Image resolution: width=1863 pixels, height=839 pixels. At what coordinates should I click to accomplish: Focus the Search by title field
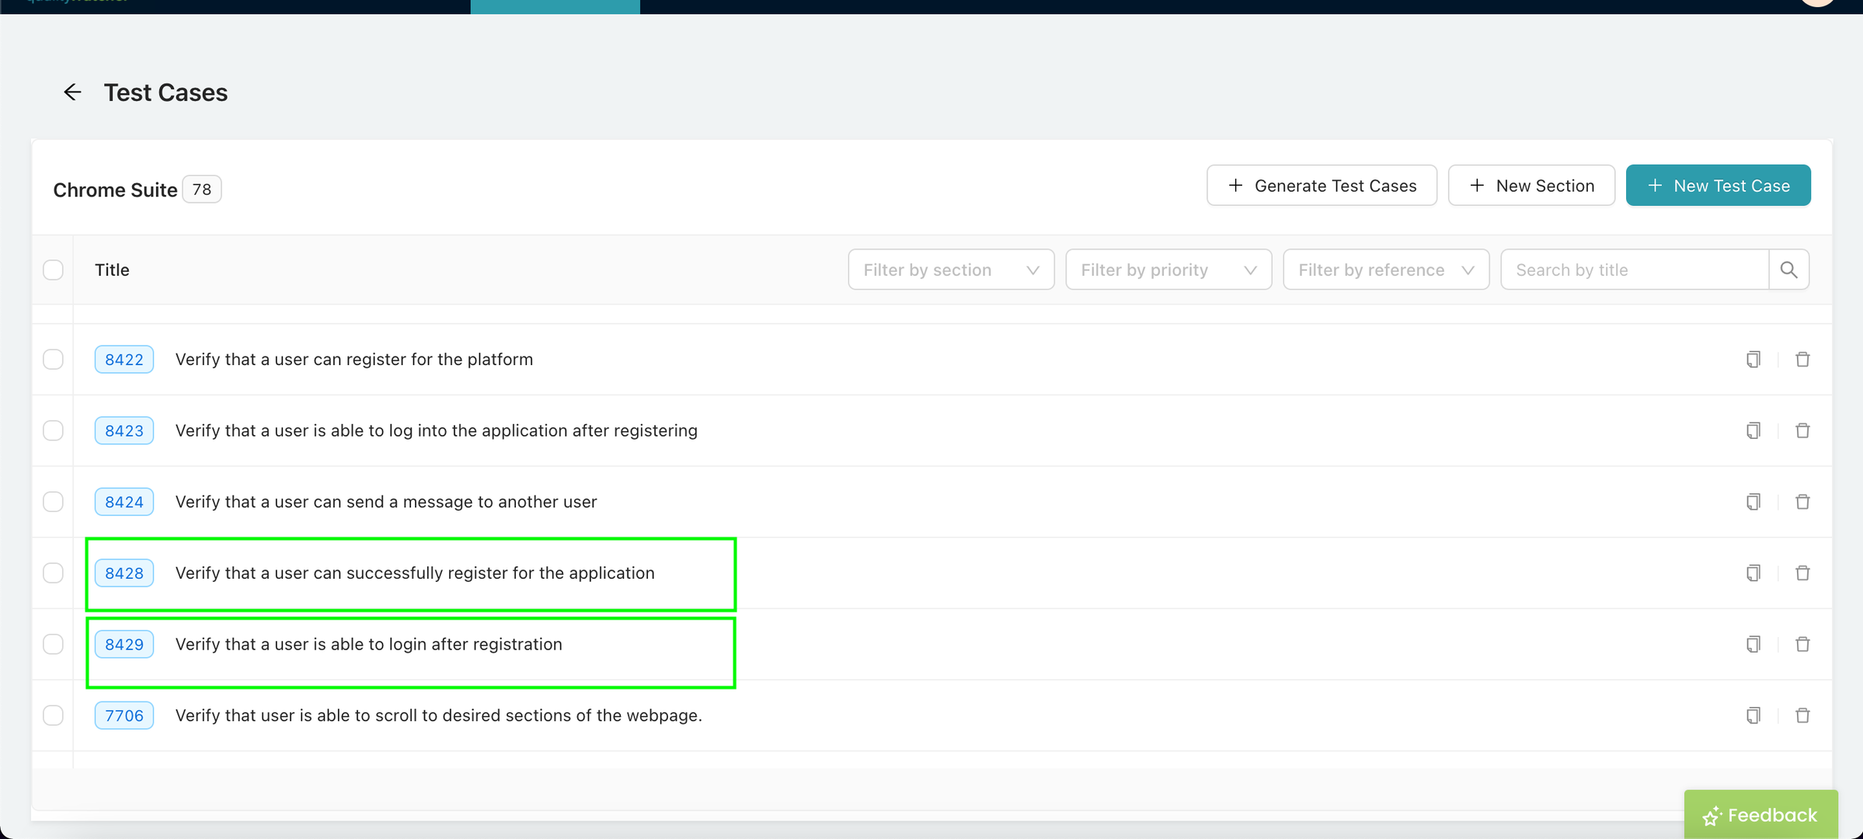[1635, 270]
